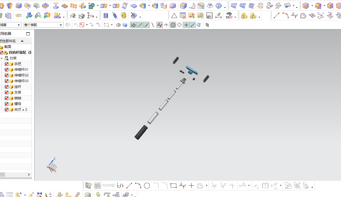Screen dimensions: 341x197
Task: Click the black handle grip in viewport
Action: coord(141,132)
